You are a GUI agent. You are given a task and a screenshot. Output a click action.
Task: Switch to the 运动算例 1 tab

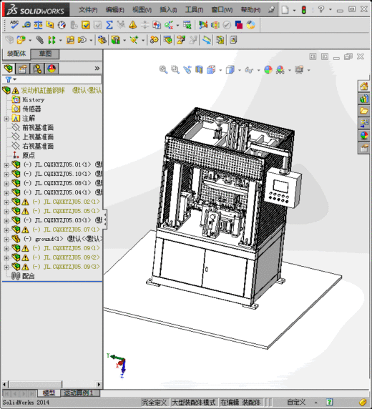click(x=78, y=393)
